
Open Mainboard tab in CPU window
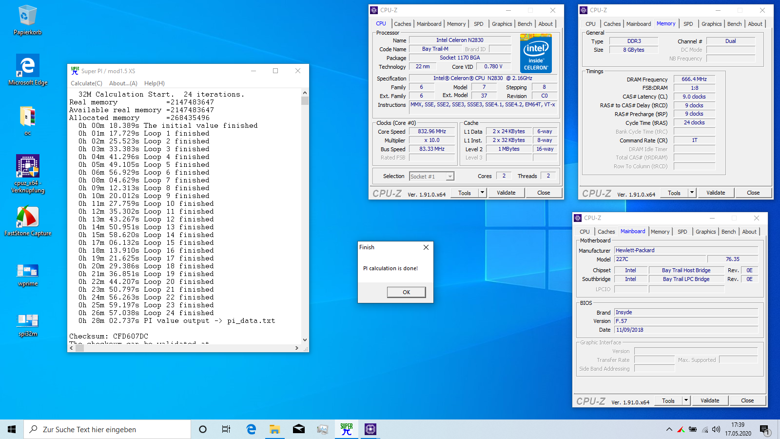(x=429, y=24)
